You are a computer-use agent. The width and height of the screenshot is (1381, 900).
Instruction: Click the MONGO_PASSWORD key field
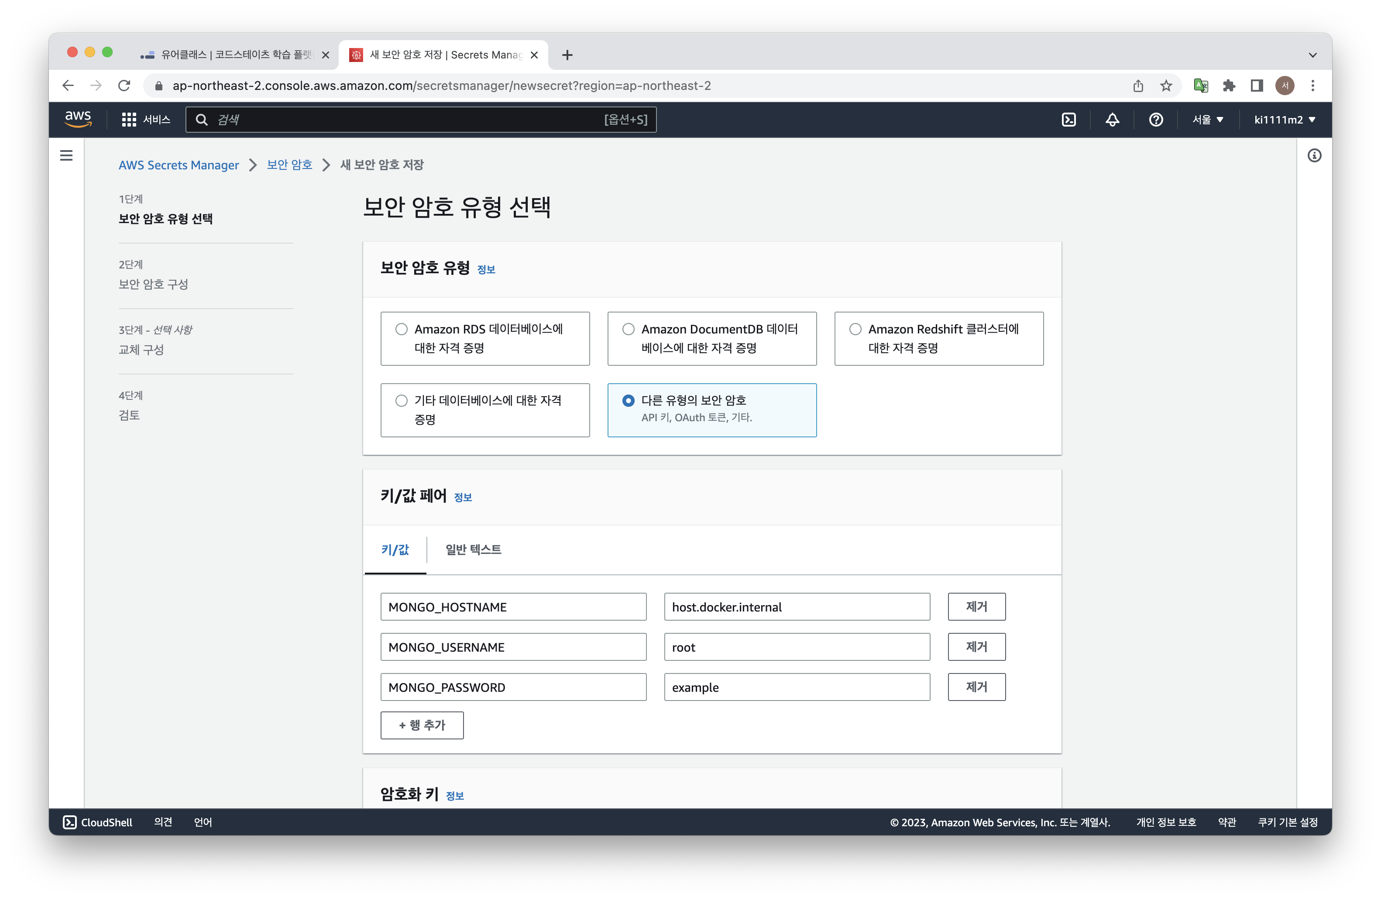[x=514, y=687]
